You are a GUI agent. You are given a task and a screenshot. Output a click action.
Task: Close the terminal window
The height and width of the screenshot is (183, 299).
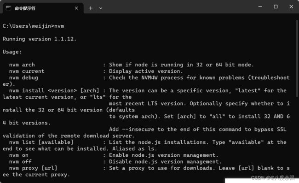point(291,7)
